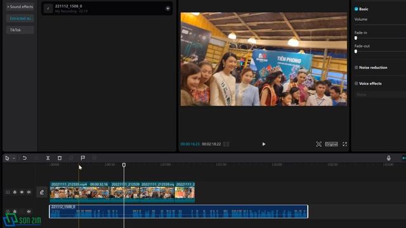Viewport: 406px width, 228px height.
Task: Mute the 221112_1508_0 audio track
Action: 29,212
